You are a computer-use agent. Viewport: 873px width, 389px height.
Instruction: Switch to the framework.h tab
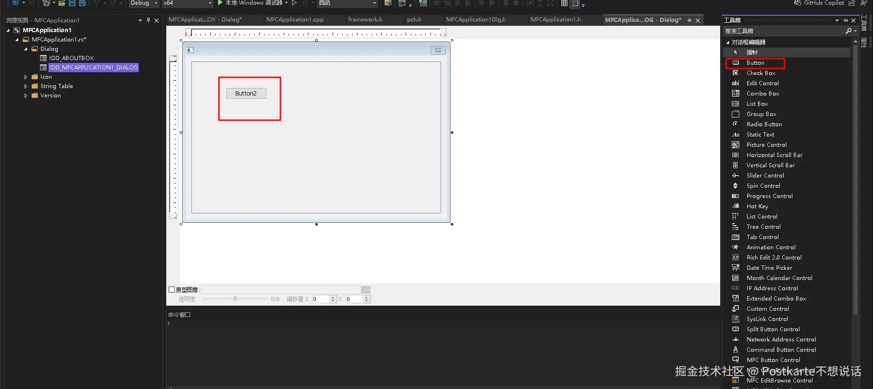365,20
